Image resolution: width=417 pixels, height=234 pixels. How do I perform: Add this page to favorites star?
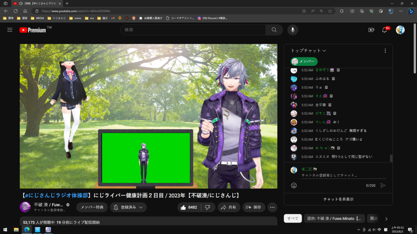(330, 11)
